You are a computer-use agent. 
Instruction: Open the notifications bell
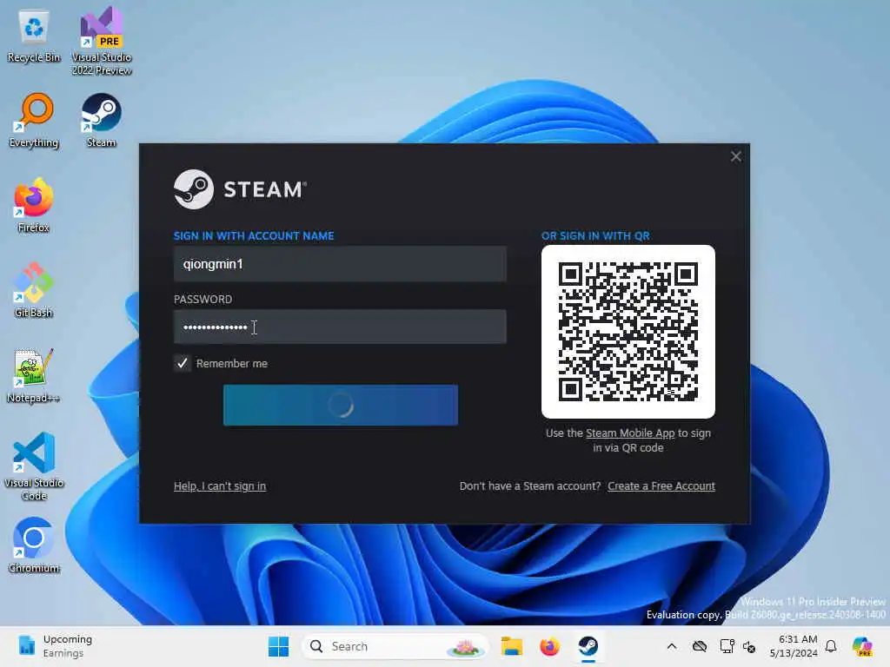click(x=831, y=646)
